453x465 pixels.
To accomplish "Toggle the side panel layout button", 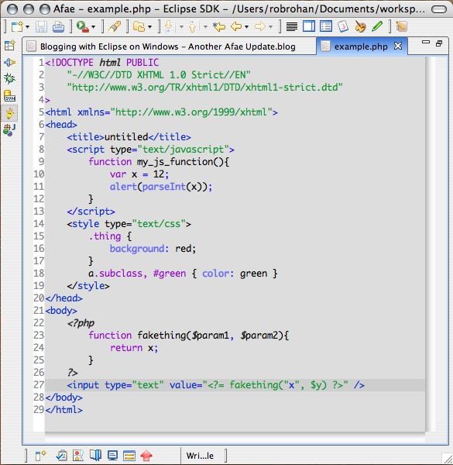I will click(x=309, y=26).
